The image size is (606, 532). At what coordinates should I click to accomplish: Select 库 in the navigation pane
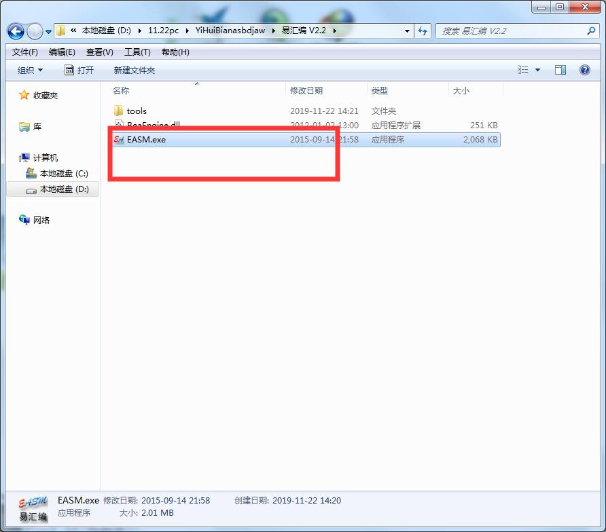point(37,127)
